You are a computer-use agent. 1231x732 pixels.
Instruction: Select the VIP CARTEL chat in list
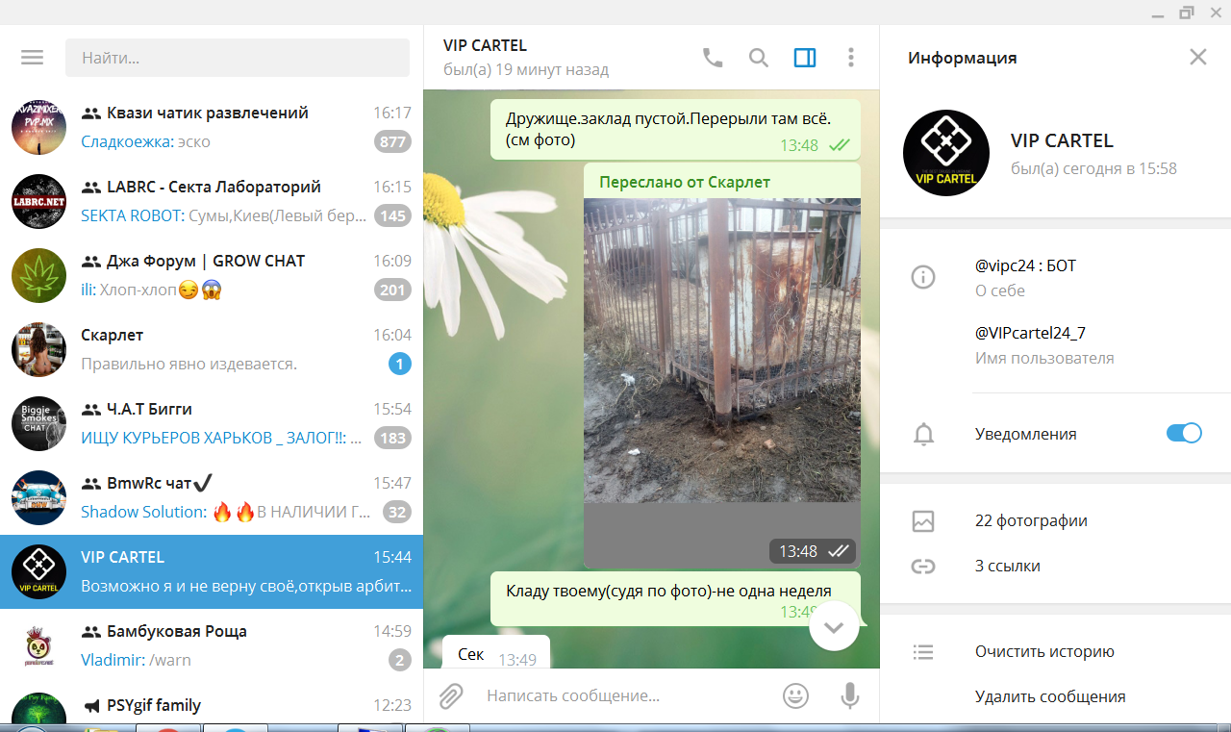(212, 571)
